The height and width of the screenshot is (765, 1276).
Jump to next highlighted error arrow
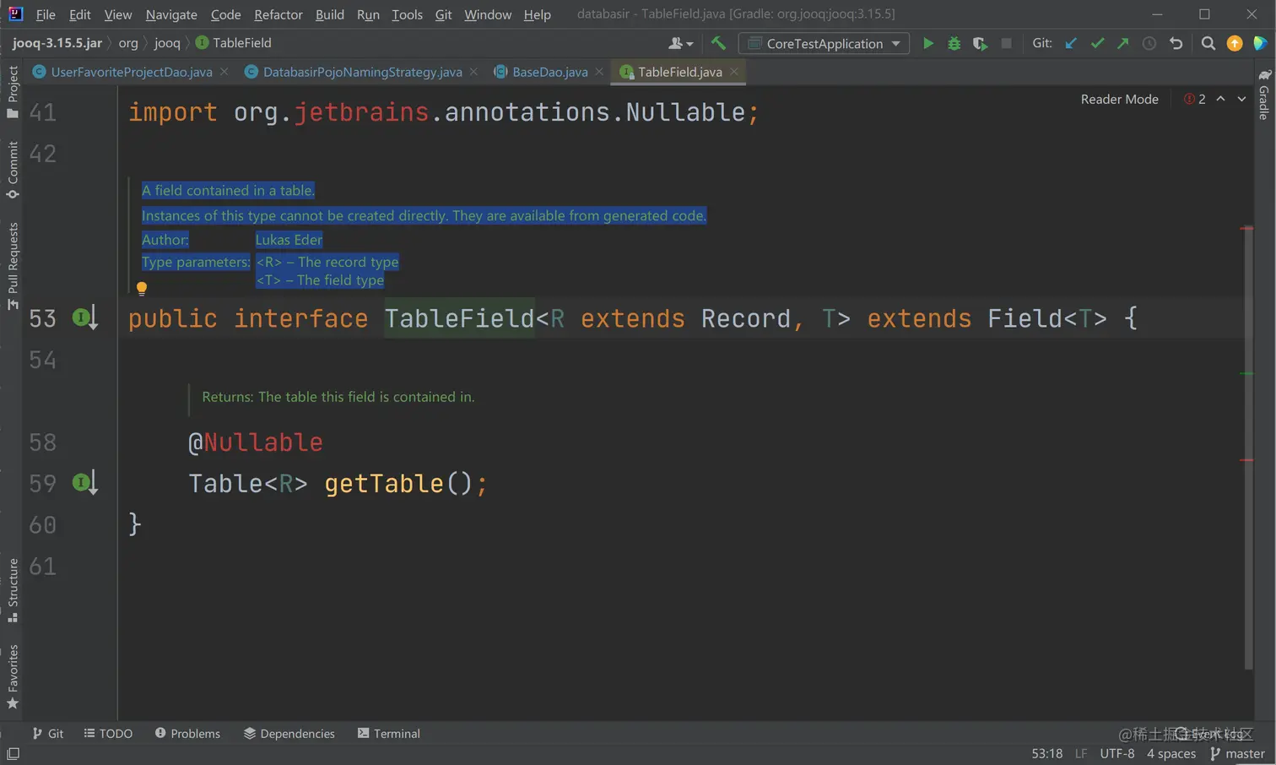(1241, 99)
